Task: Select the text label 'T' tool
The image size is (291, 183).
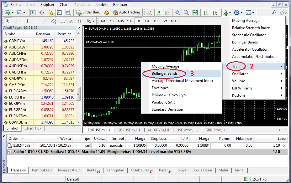Action: tap(80, 21)
